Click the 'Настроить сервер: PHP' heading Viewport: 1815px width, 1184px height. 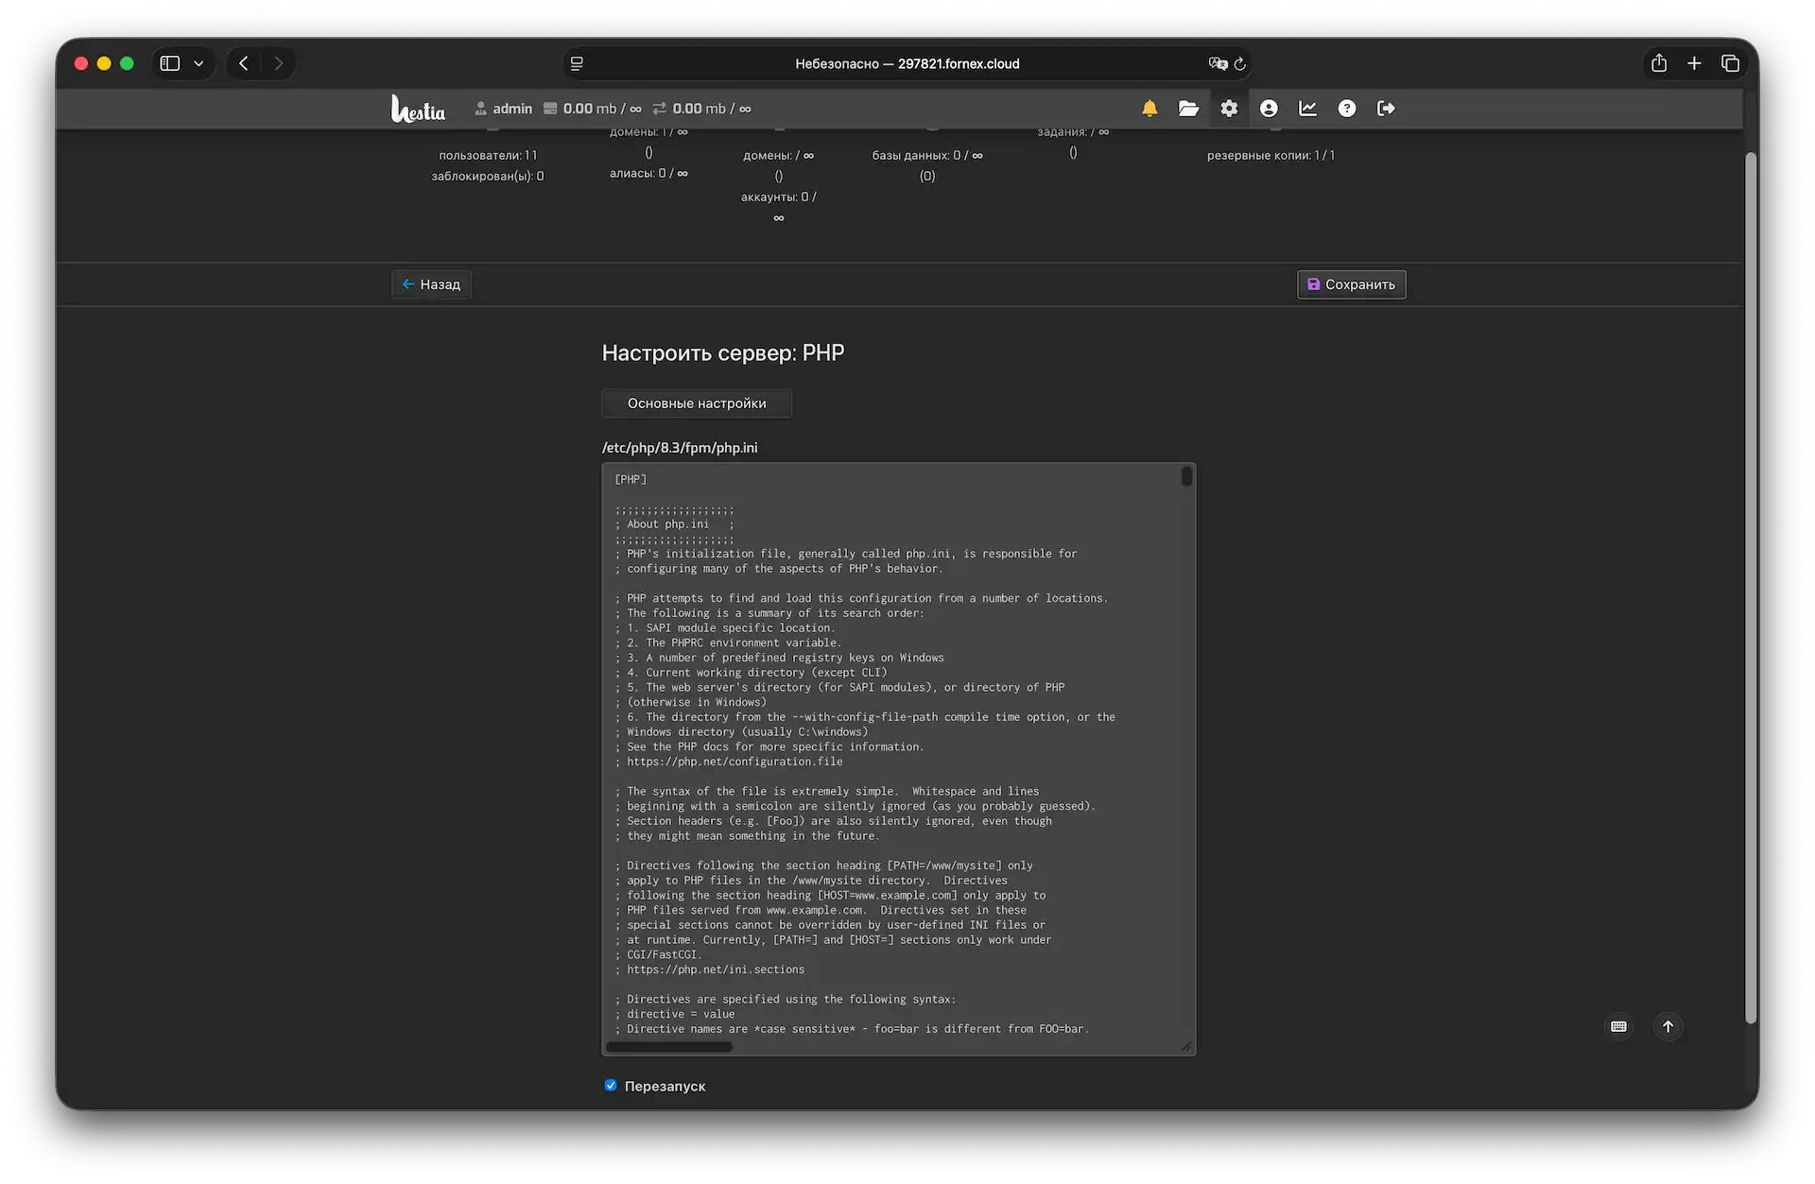click(723, 352)
